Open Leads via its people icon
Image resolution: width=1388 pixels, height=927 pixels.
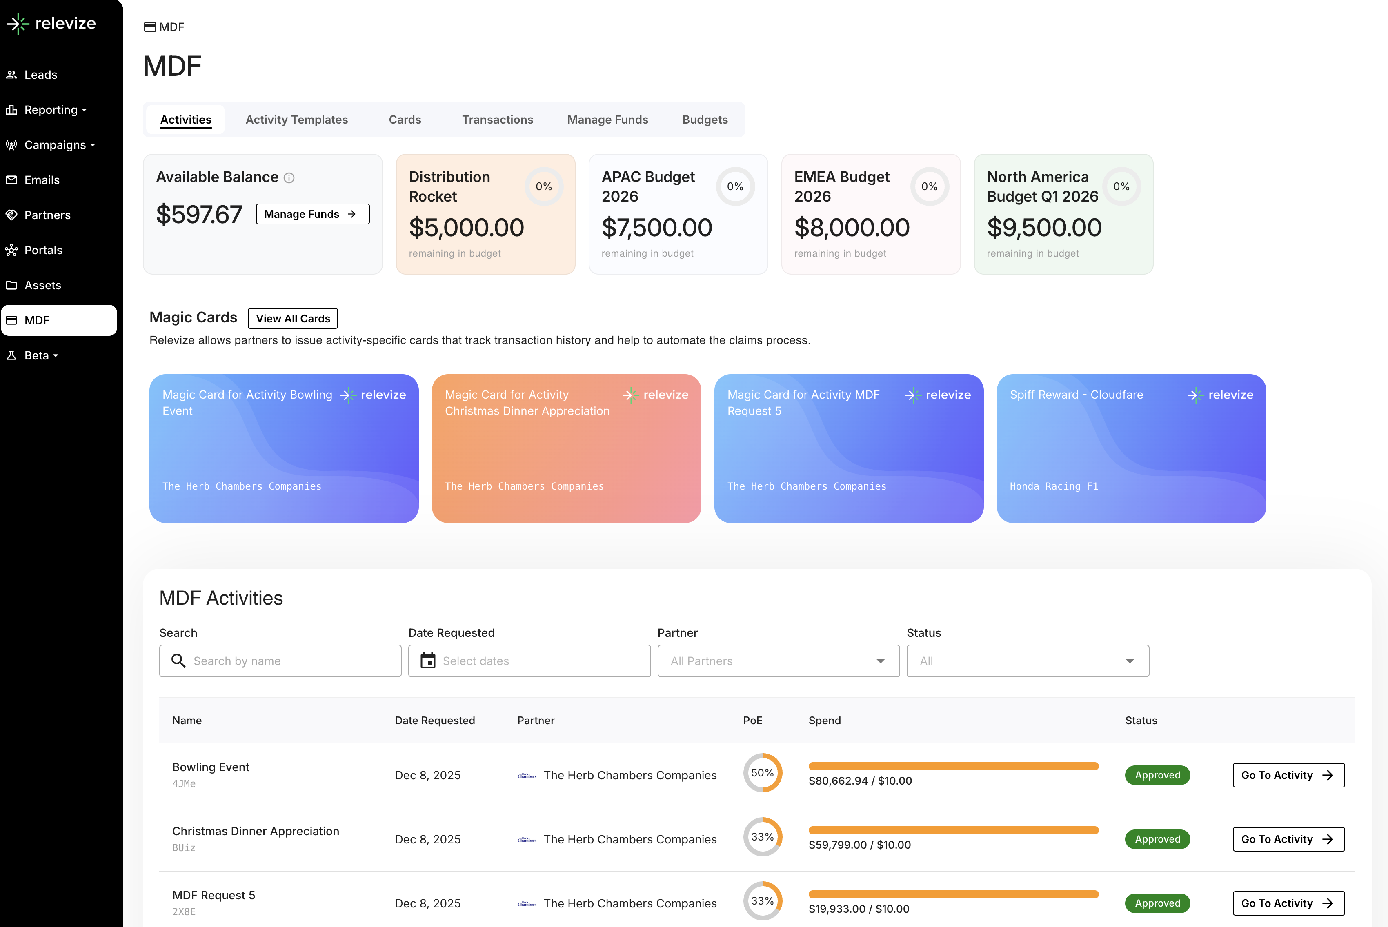click(x=11, y=75)
